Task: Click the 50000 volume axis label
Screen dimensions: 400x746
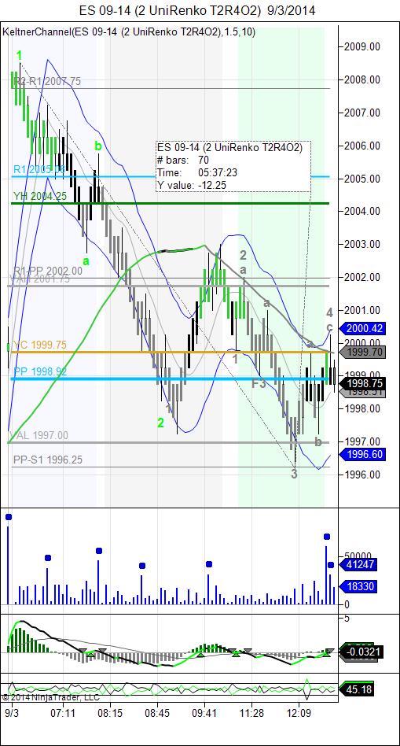Action: pos(356,556)
